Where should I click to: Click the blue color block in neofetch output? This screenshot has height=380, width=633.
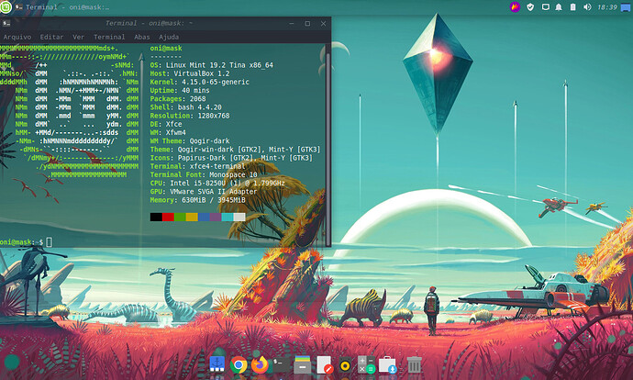(x=204, y=217)
